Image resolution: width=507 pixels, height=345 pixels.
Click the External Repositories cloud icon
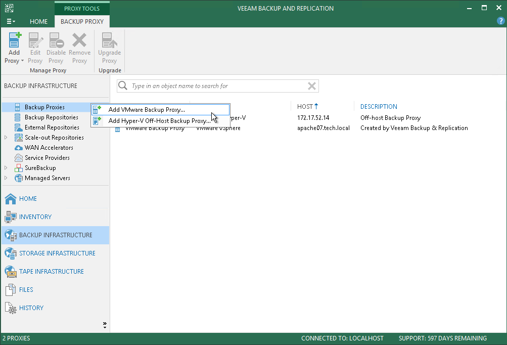[x=18, y=127]
